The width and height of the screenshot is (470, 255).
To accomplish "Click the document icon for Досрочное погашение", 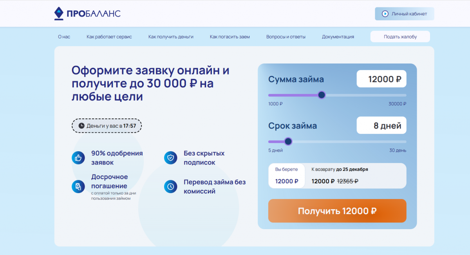I will tap(78, 186).
